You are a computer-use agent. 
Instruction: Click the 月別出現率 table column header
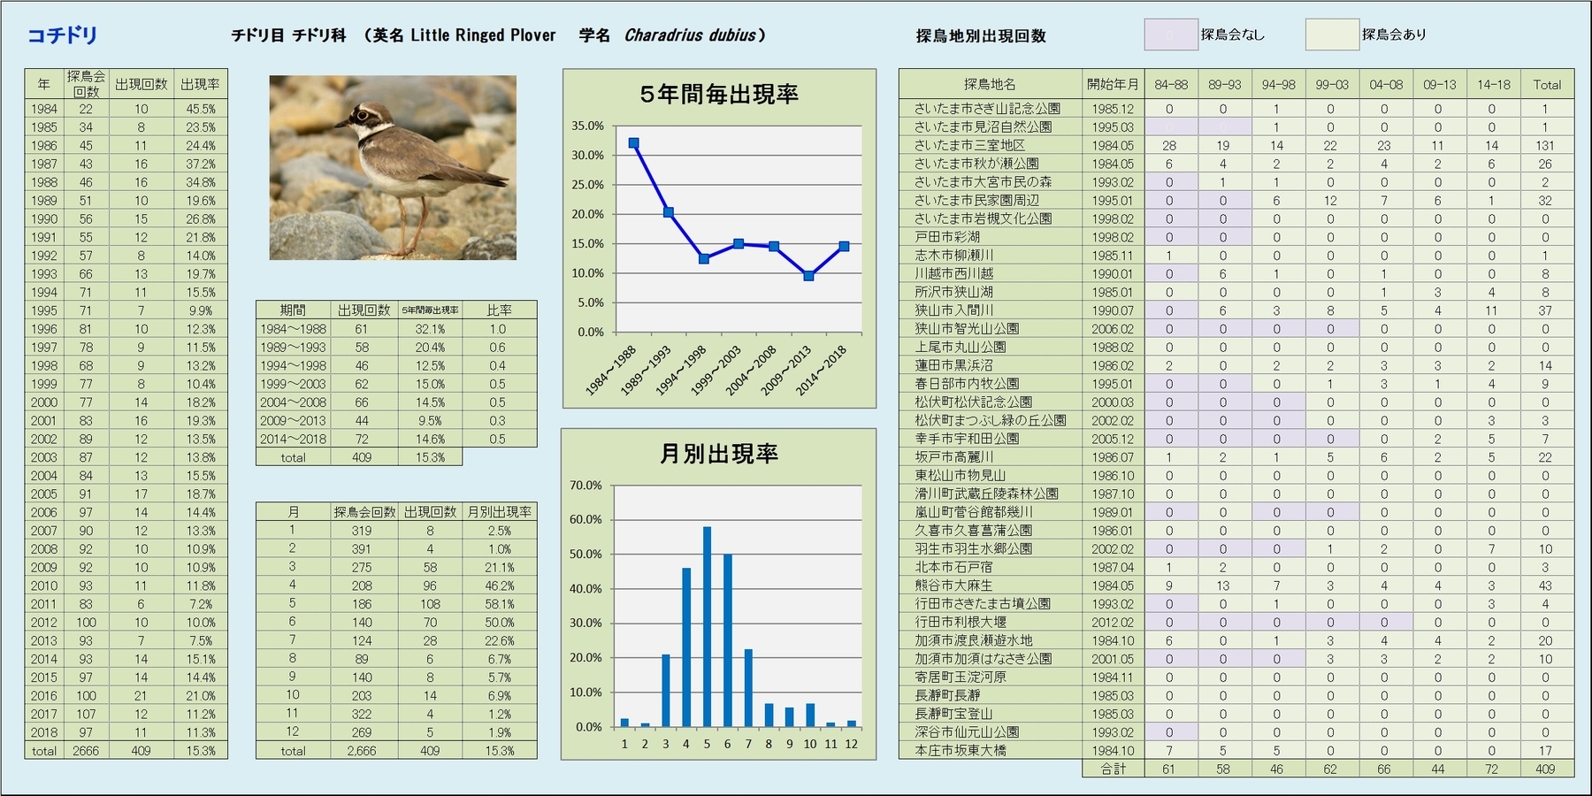pos(499,512)
